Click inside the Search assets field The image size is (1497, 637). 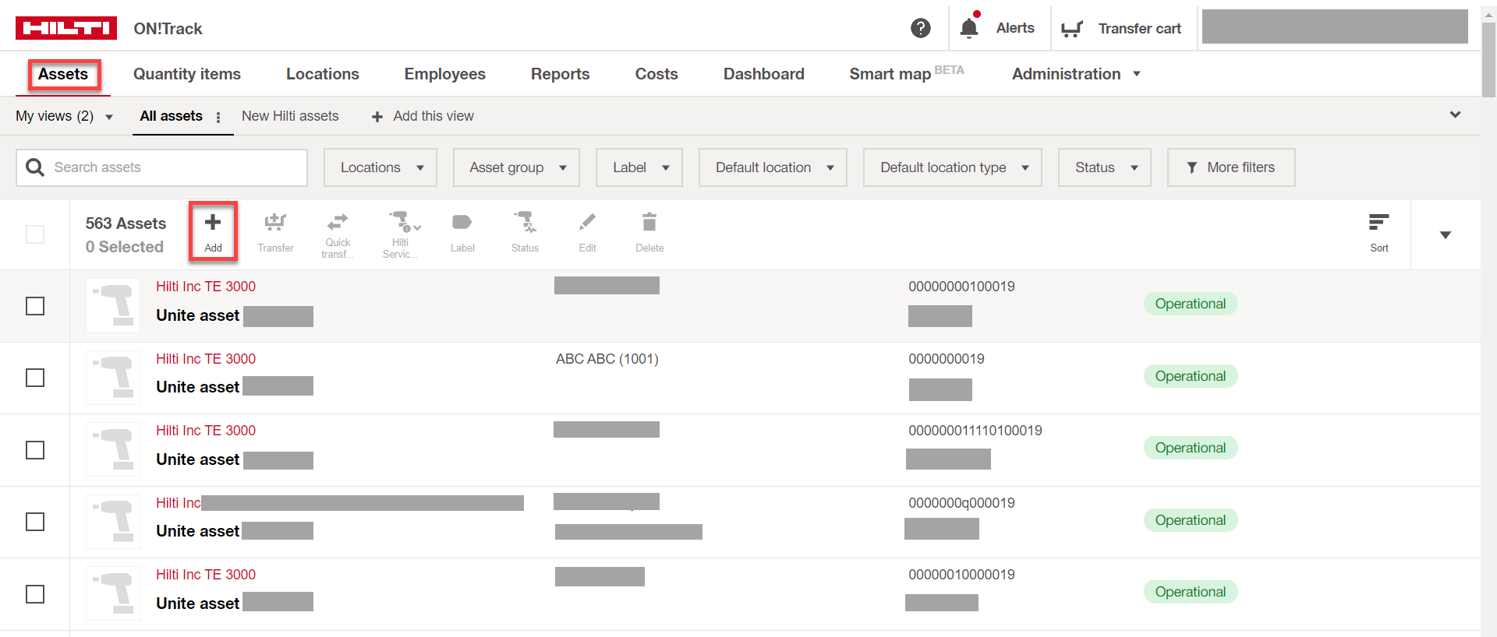tap(161, 167)
